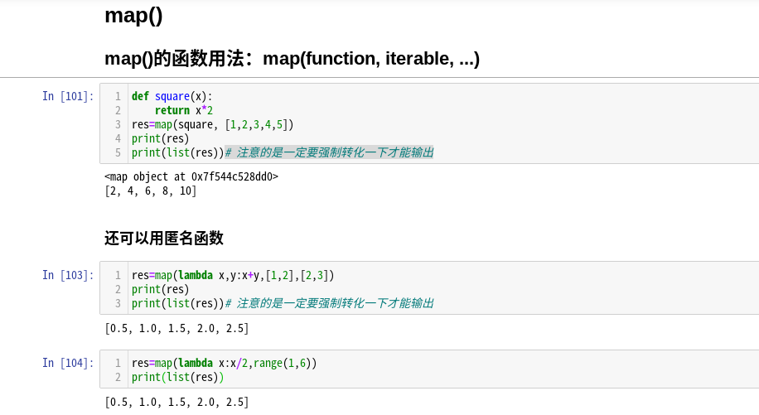
Task: Click the return x*2 code line
Action: 184,110
